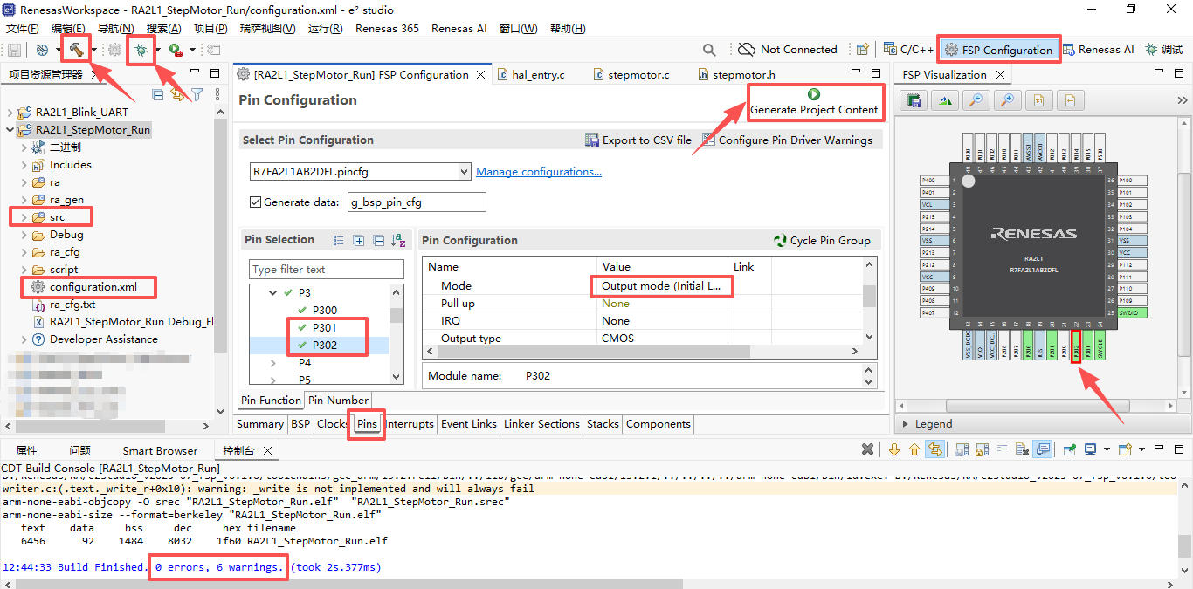Click the 1:1 actual size icon

pyautogui.click(x=1039, y=100)
